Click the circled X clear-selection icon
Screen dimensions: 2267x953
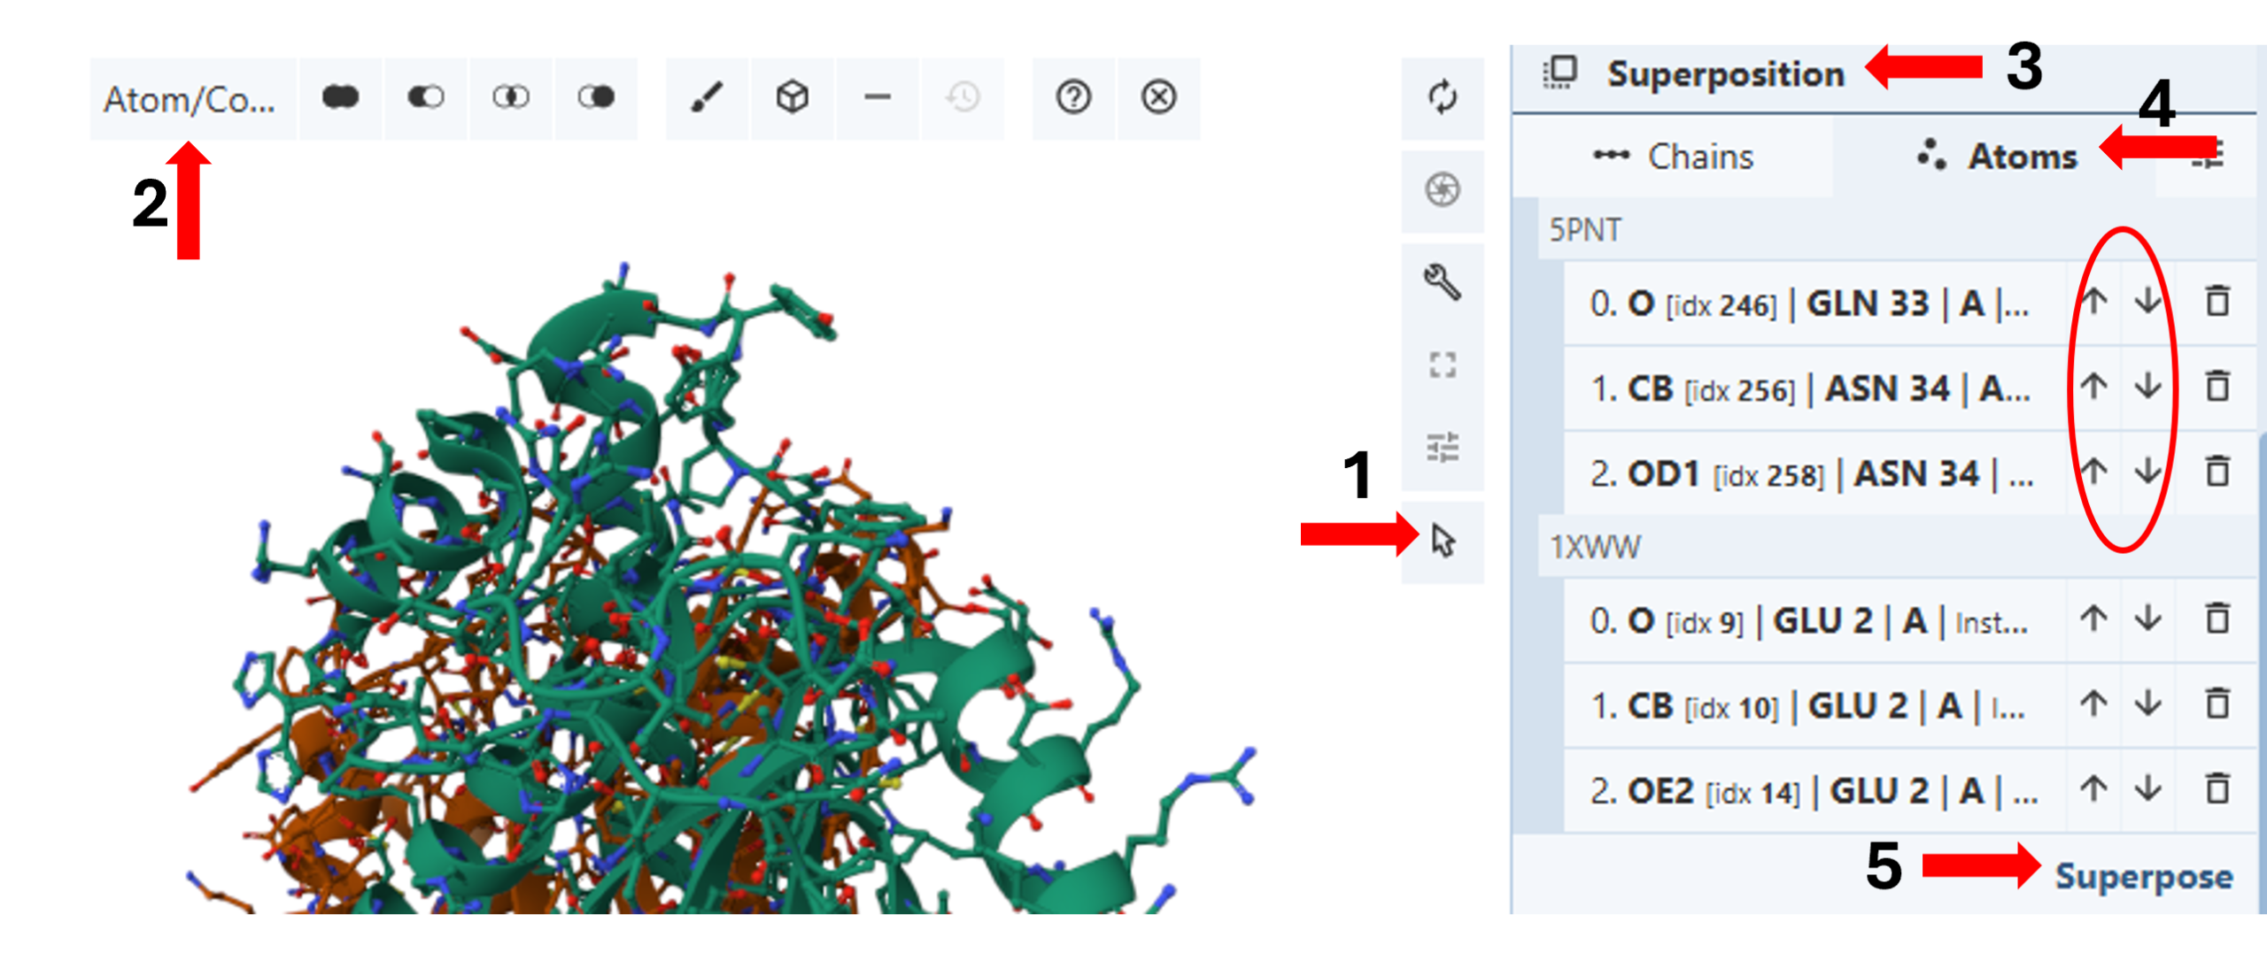click(1158, 97)
